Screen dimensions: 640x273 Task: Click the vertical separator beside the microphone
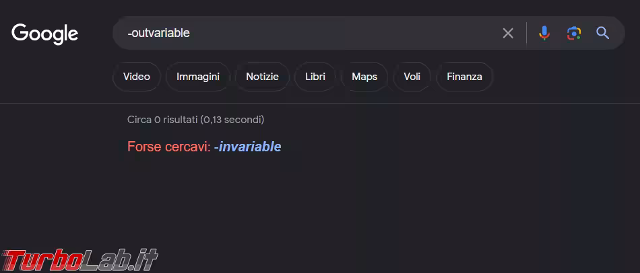click(x=526, y=33)
